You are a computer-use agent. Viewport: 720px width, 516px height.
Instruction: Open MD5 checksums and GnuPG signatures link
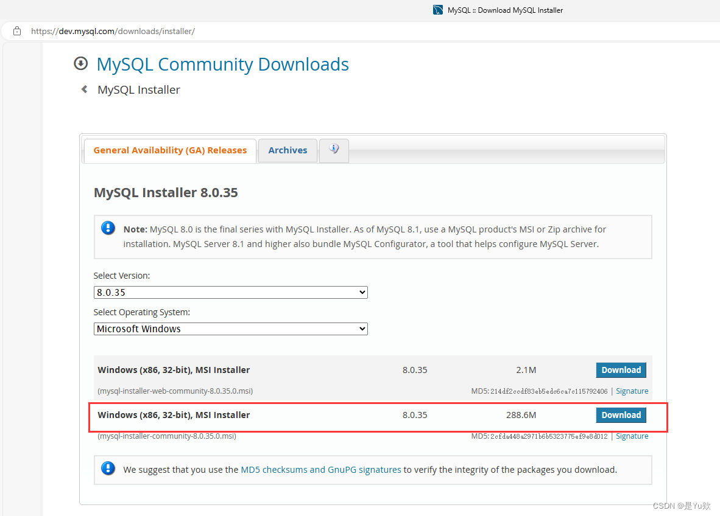tap(321, 470)
